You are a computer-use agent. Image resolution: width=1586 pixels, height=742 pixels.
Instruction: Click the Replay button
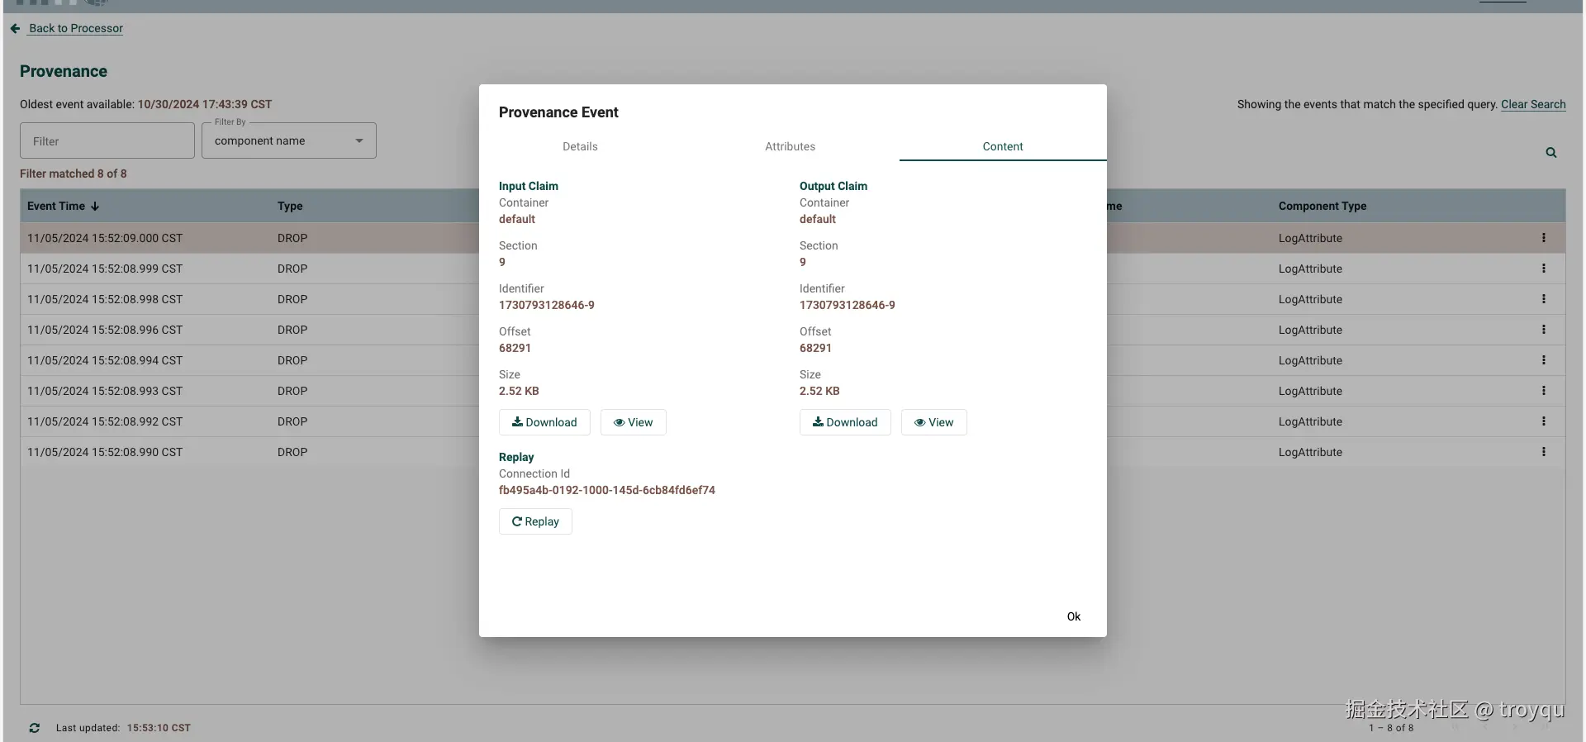[535, 521]
